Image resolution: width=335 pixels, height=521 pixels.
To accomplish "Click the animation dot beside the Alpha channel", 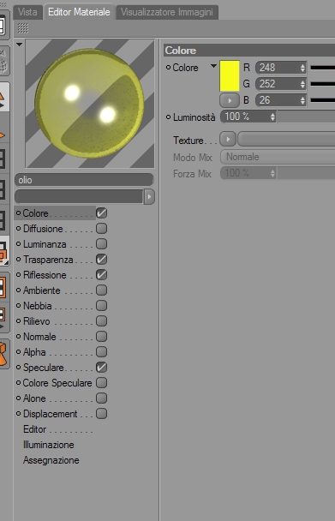I will click(x=19, y=352).
